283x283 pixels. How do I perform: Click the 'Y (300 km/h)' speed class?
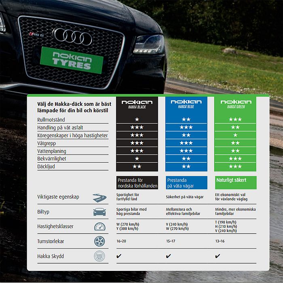[127, 228]
